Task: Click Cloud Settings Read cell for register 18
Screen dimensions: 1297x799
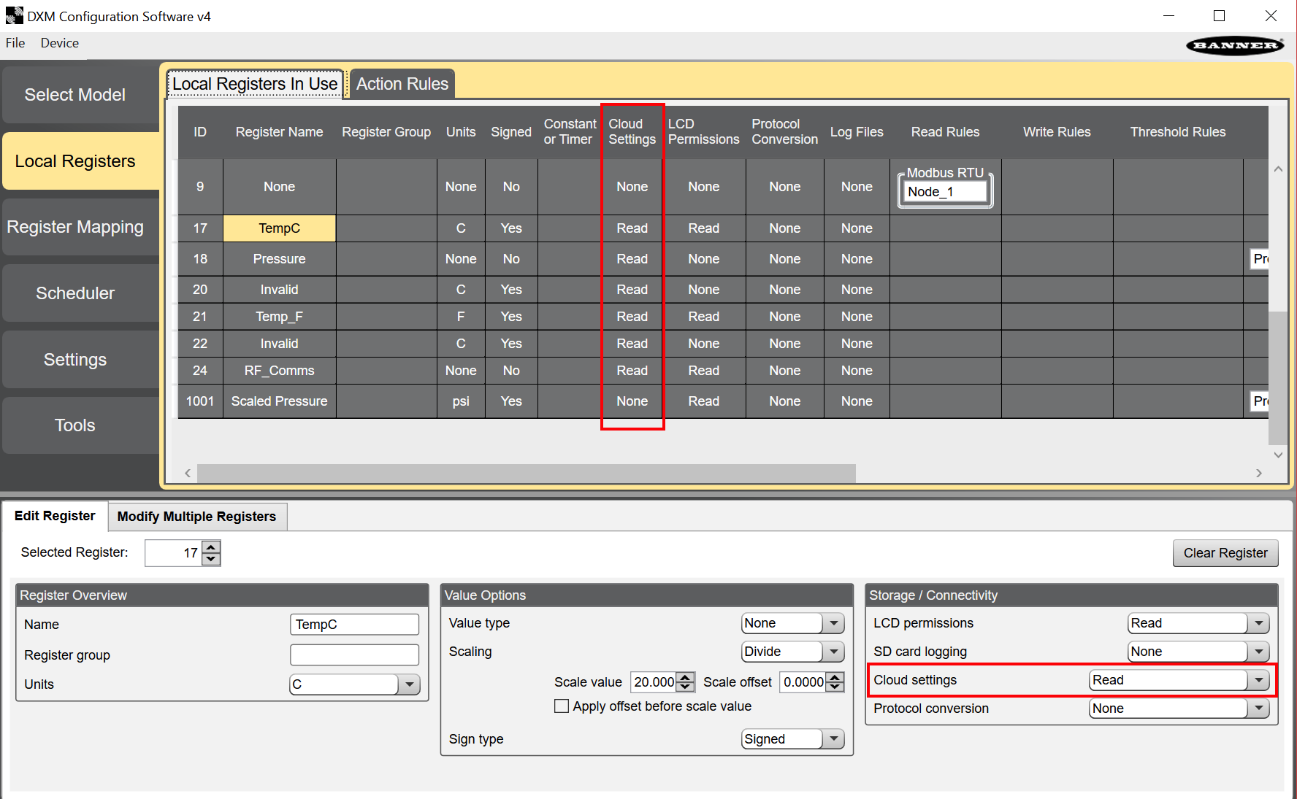Action: click(632, 259)
